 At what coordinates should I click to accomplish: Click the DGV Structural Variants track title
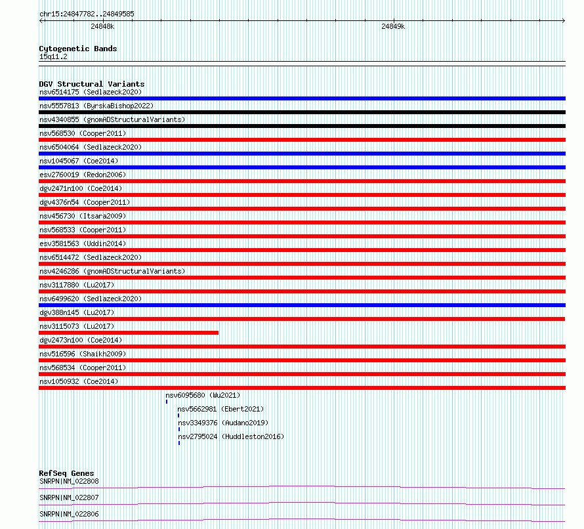click(92, 84)
